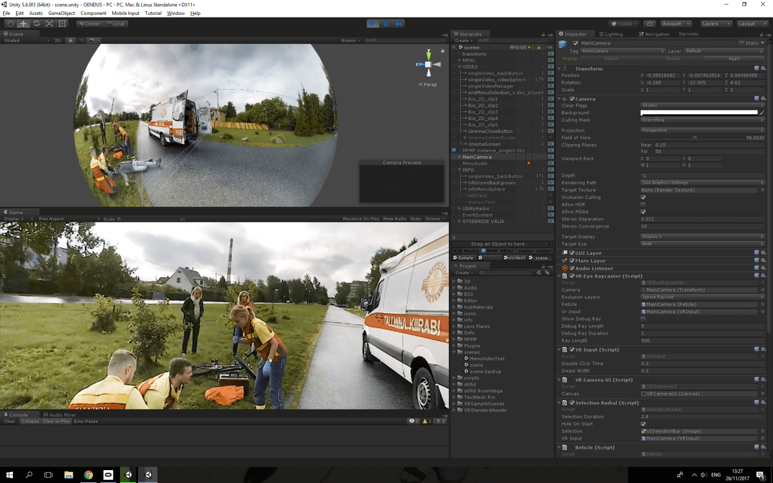Toggle MainCamera active checkbox
The image size is (773, 483).
click(576, 43)
